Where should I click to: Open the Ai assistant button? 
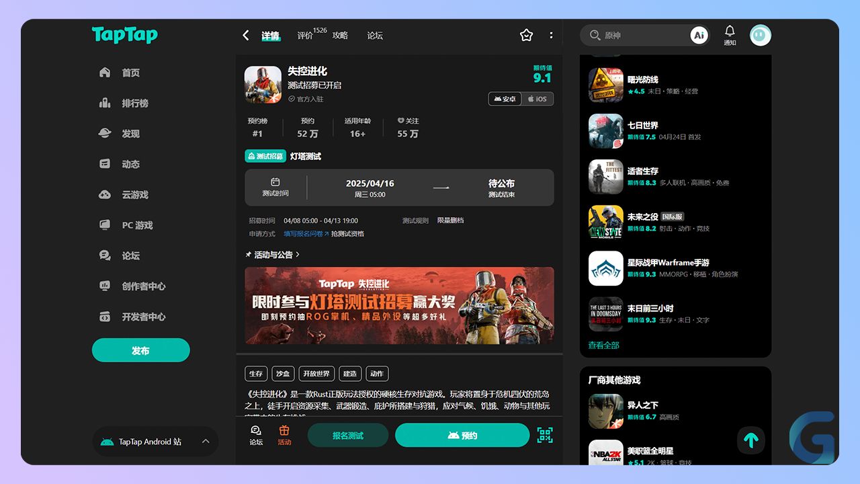point(699,35)
